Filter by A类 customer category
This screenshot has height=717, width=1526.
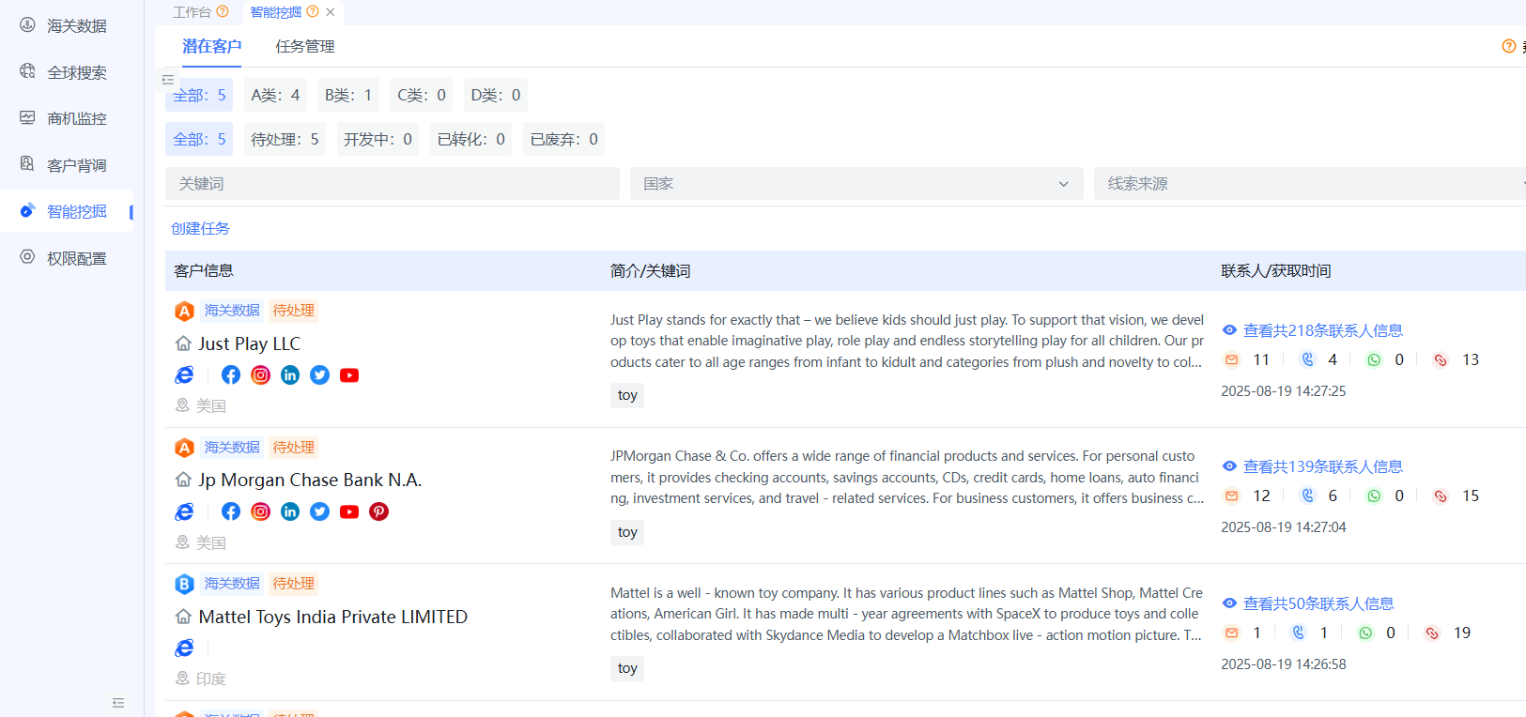pyautogui.click(x=275, y=96)
